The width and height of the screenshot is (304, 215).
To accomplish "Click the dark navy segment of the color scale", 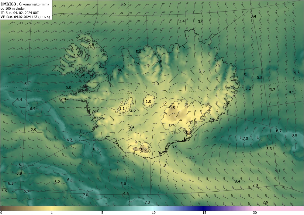I will coord(204,208).
